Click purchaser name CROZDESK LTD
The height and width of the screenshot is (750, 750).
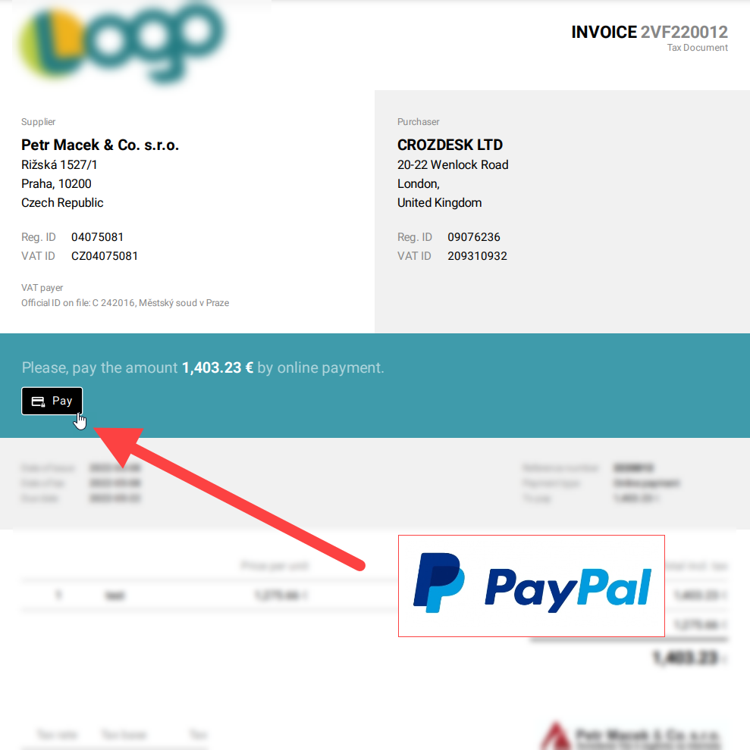[x=450, y=145]
